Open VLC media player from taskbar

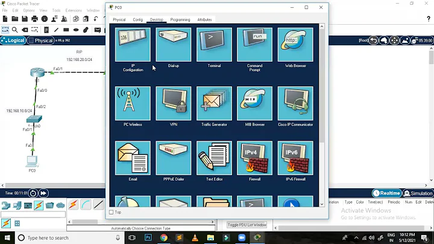pos(195,237)
